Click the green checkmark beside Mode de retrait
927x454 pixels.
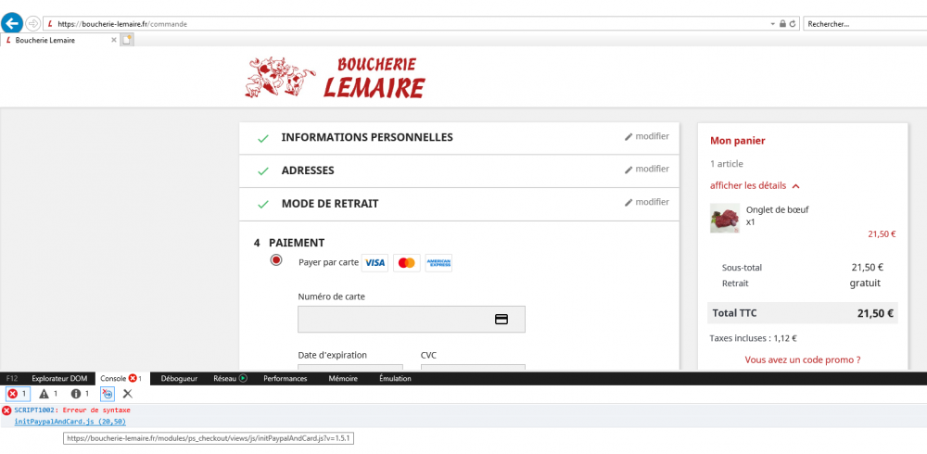pos(263,205)
